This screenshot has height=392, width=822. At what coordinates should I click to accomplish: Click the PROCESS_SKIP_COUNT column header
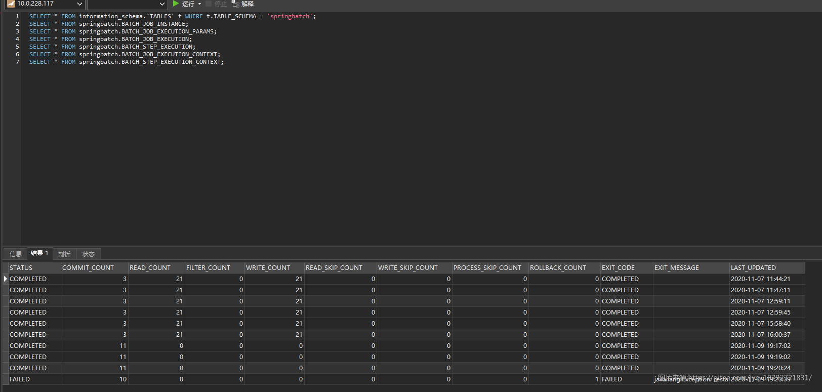point(490,267)
